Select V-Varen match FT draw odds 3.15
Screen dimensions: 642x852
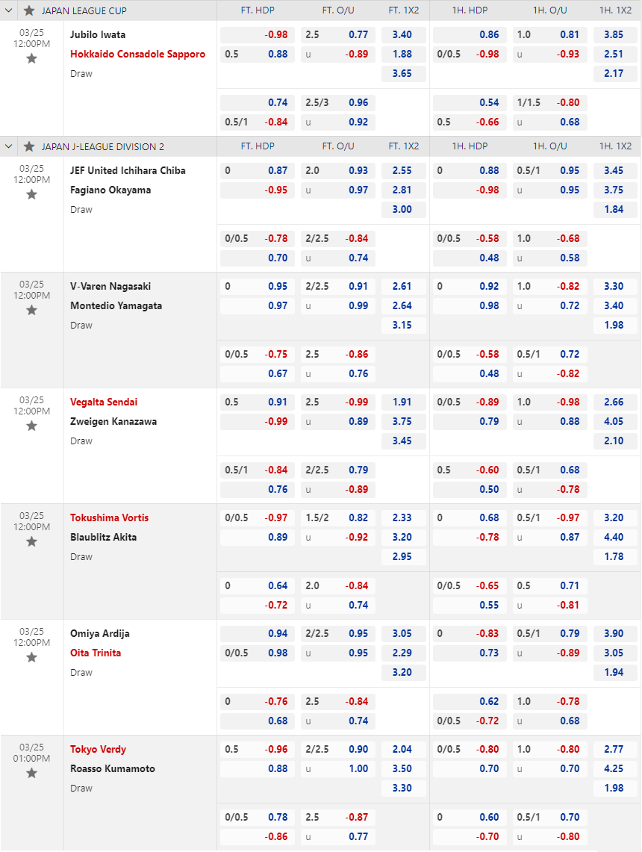coord(404,325)
